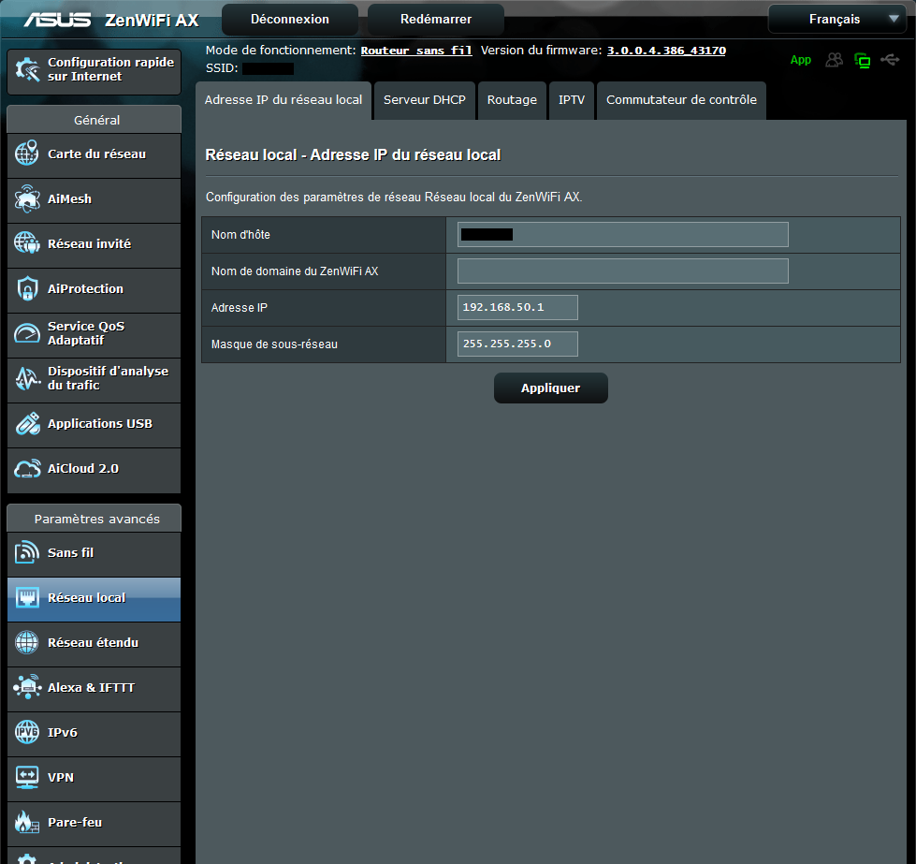
Task: Click the Service QoS Adaptatif gauge icon
Action: [27, 333]
